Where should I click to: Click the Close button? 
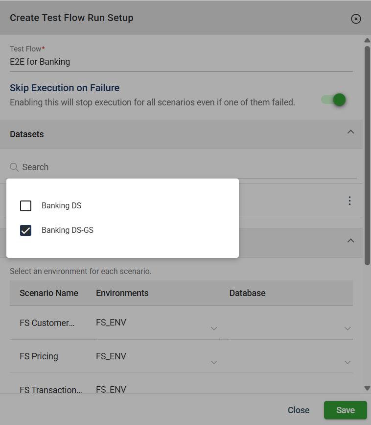coord(298,410)
